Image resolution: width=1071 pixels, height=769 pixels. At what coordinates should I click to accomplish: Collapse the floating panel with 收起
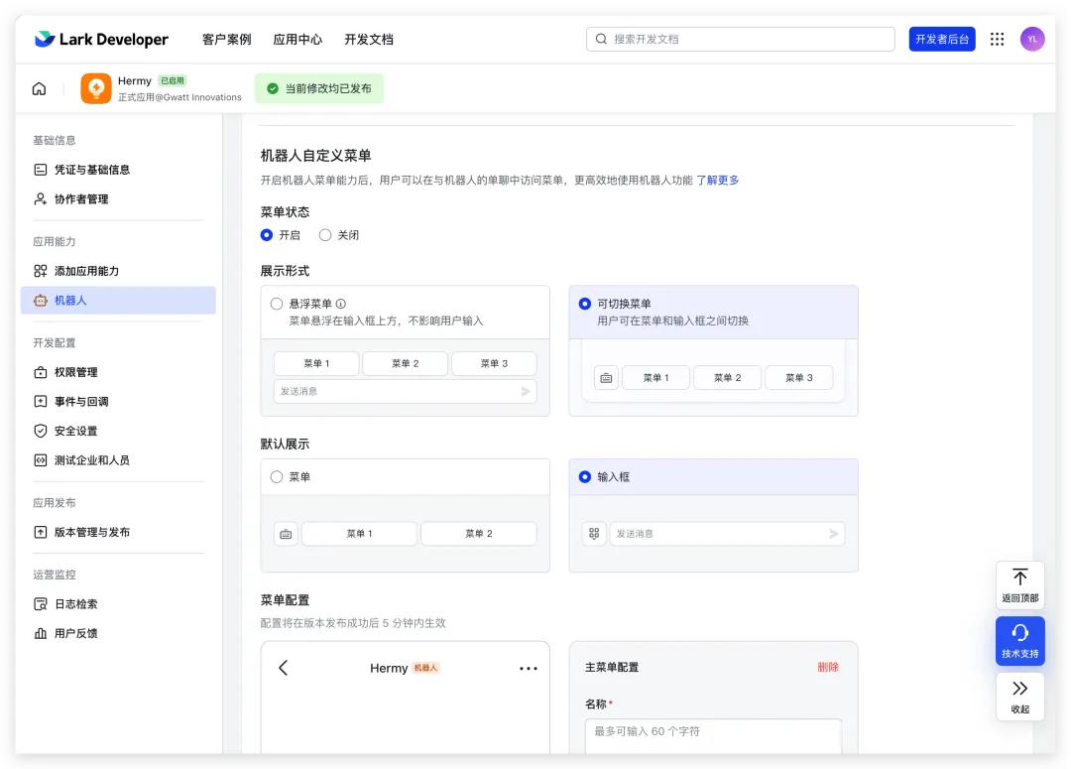1019,697
